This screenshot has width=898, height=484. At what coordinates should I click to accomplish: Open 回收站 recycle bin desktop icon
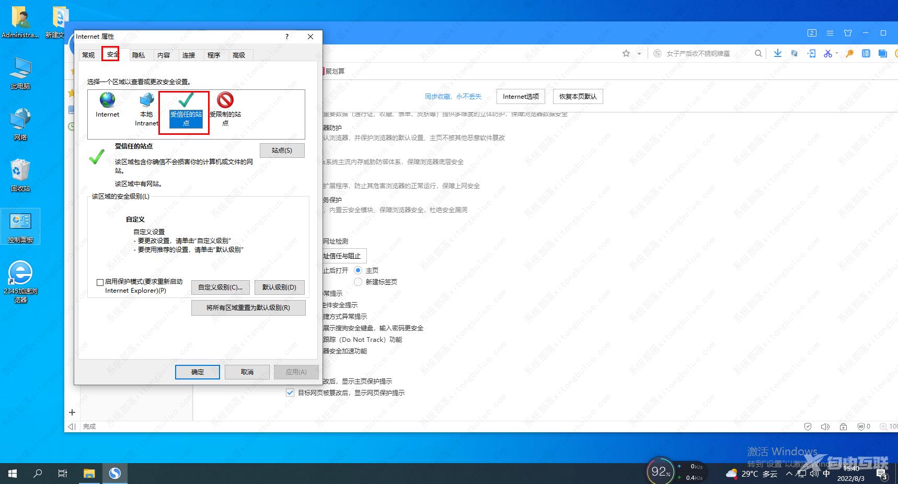(x=20, y=176)
